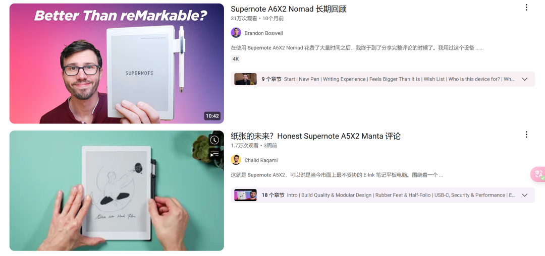
Task: Click the pink floating translate widget icon
Action: (538, 174)
